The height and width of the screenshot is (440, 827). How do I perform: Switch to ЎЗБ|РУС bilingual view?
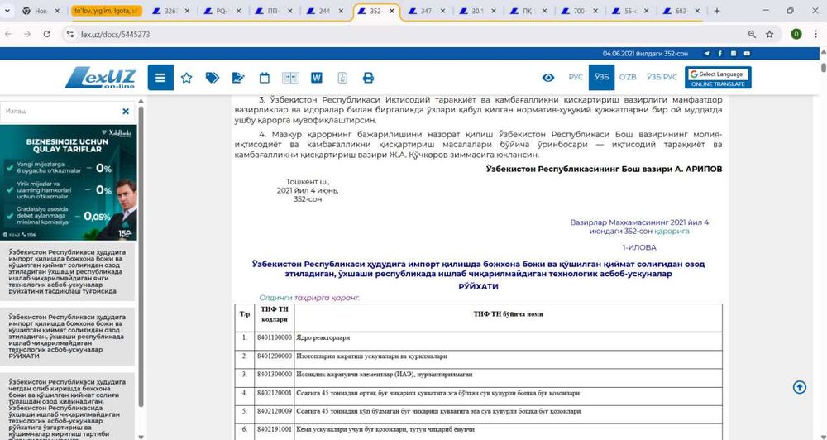(x=662, y=77)
